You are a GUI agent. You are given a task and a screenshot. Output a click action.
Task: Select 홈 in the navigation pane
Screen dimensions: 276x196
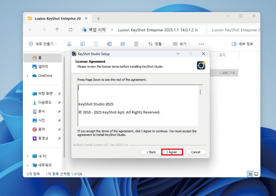click(x=43, y=58)
